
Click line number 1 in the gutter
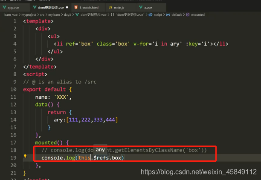point(15,21)
